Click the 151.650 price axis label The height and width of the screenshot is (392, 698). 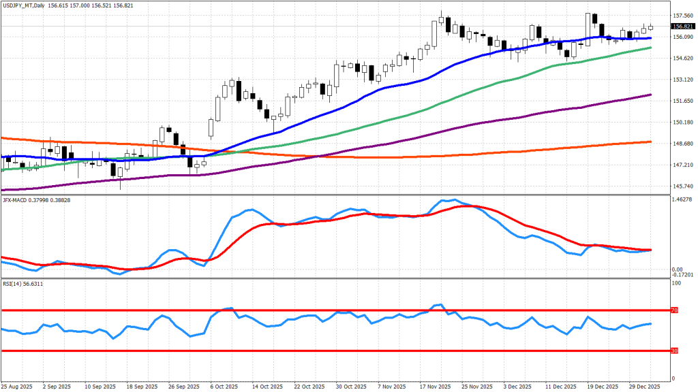(x=682, y=101)
